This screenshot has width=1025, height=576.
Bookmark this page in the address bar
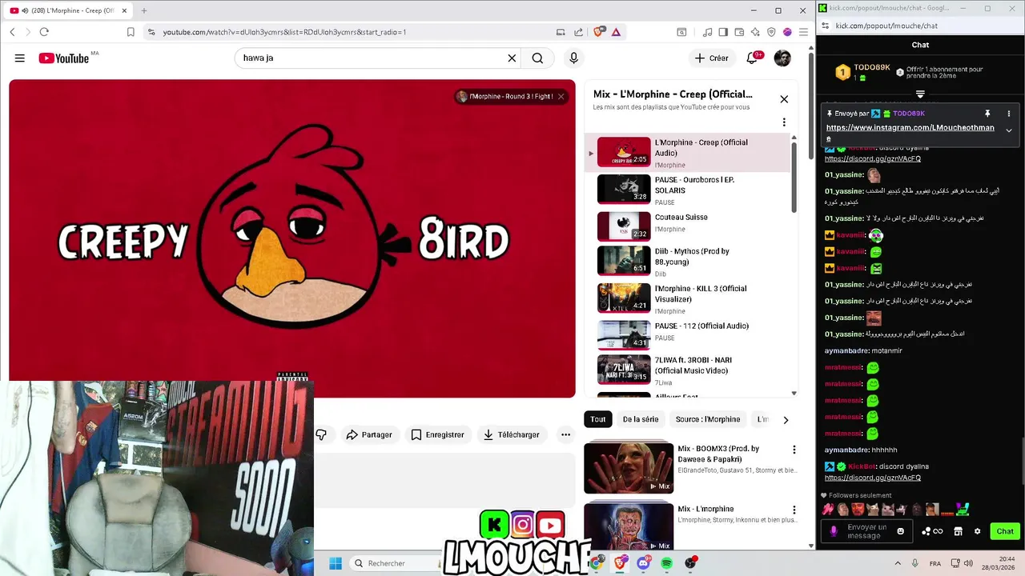(131, 32)
